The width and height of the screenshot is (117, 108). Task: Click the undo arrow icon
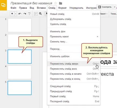tap(20, 14)
